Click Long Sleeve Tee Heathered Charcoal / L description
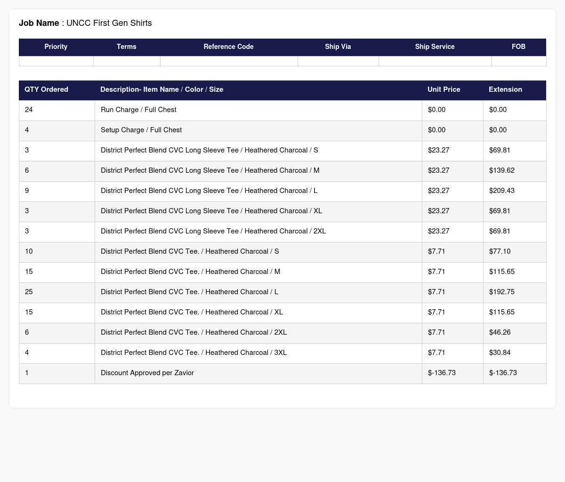This screenshot has height=482, width=565. click(x=209, y=191)
